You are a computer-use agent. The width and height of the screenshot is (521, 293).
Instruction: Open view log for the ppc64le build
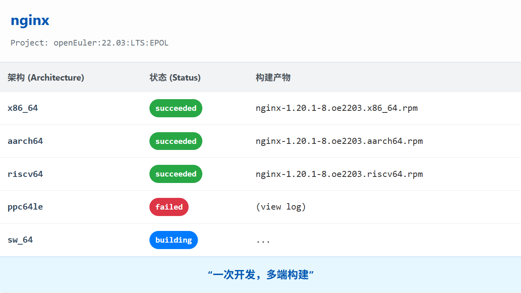tap(281, 207)
